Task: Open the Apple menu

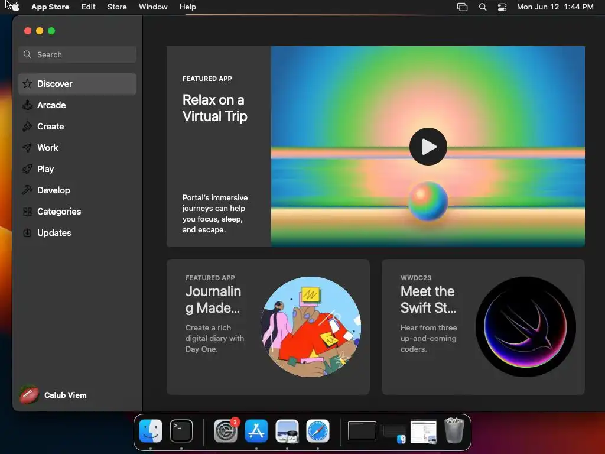Action: (15, 7)
